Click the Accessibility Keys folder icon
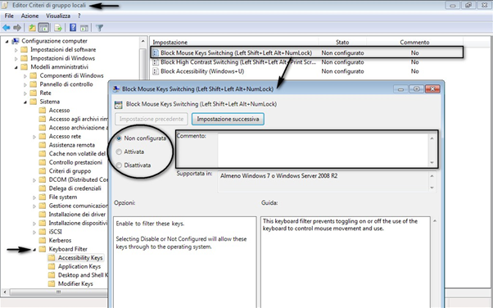 52,258
